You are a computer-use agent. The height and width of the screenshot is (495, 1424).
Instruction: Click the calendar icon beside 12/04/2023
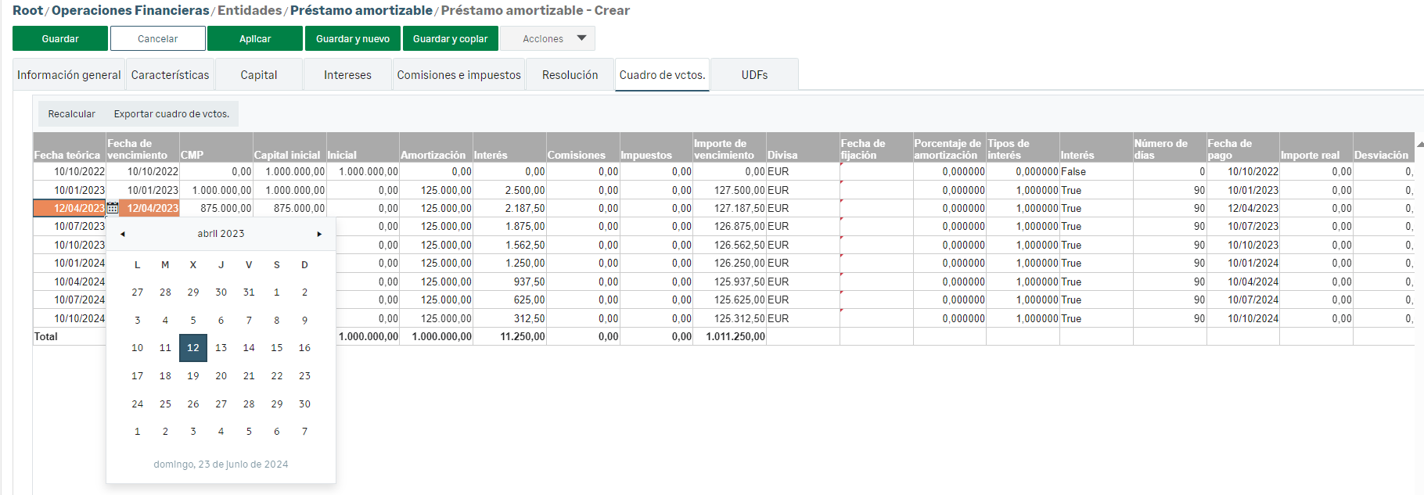tap(112, 208)
